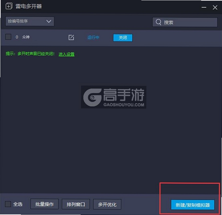Viewport: 222px width, 215px height.
Task: Toggle the 全选 checkbox
Action: pos(8,204)
